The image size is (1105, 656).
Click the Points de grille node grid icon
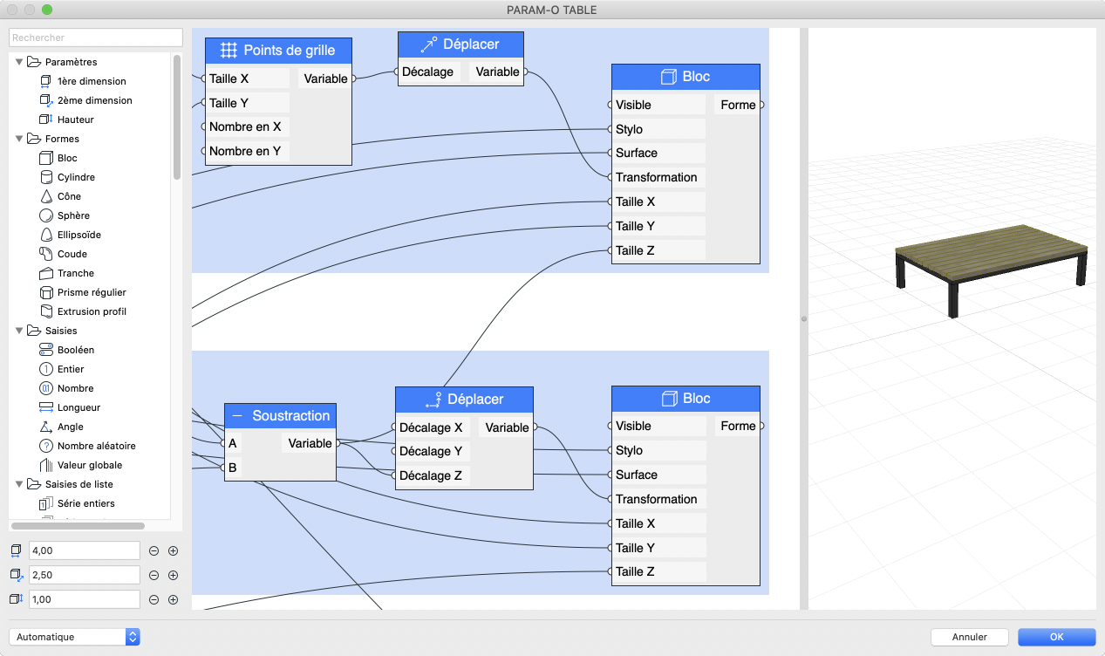pyautogui.click(x=229, y=51)
